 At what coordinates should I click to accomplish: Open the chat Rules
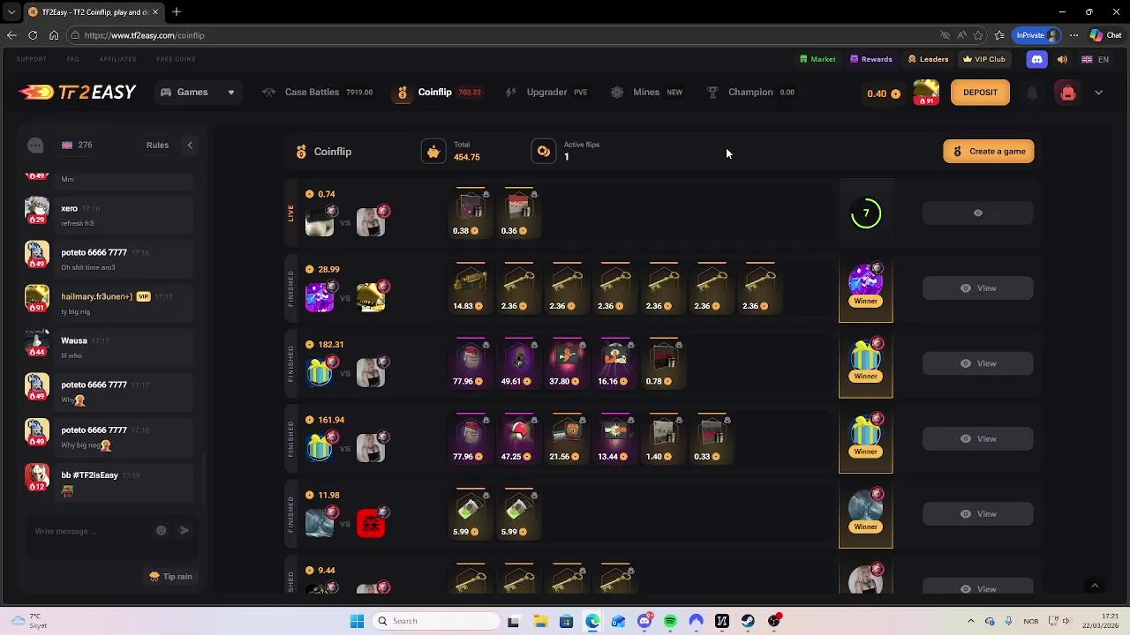[x=157, y=146]
